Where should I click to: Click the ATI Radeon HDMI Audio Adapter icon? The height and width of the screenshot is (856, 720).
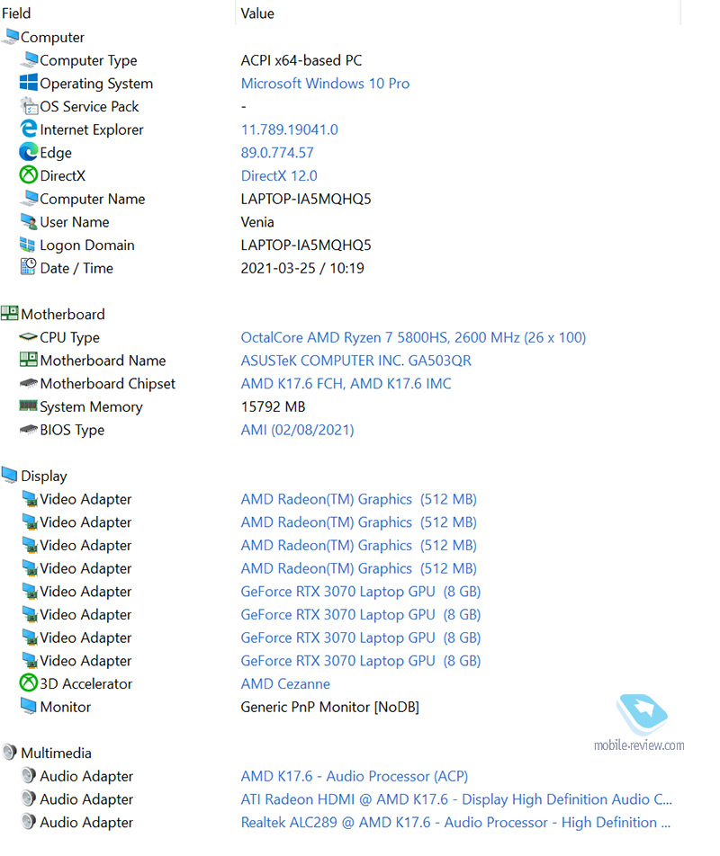(x=29, y=798)
